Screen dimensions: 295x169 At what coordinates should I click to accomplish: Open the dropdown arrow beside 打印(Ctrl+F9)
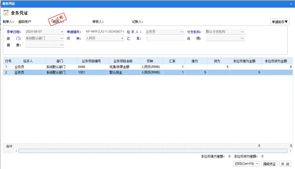[257, 164]
